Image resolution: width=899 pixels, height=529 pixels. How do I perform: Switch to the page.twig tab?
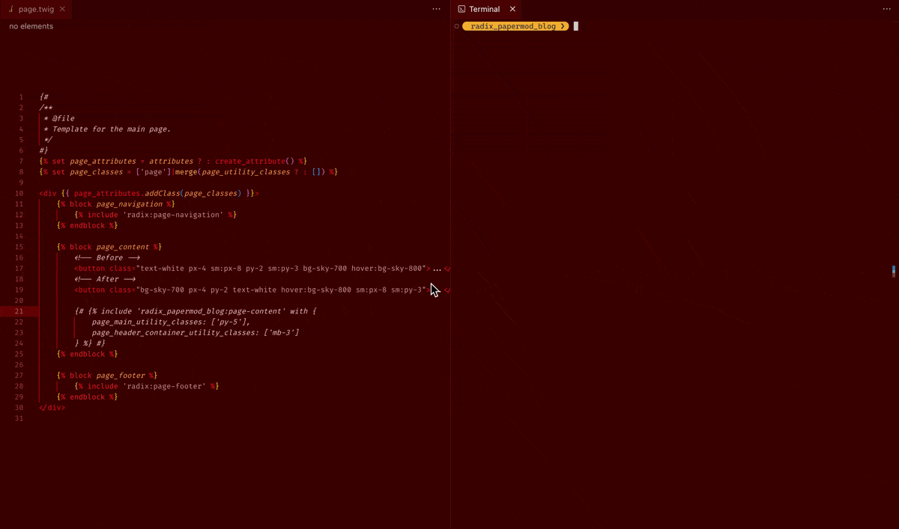35,9
